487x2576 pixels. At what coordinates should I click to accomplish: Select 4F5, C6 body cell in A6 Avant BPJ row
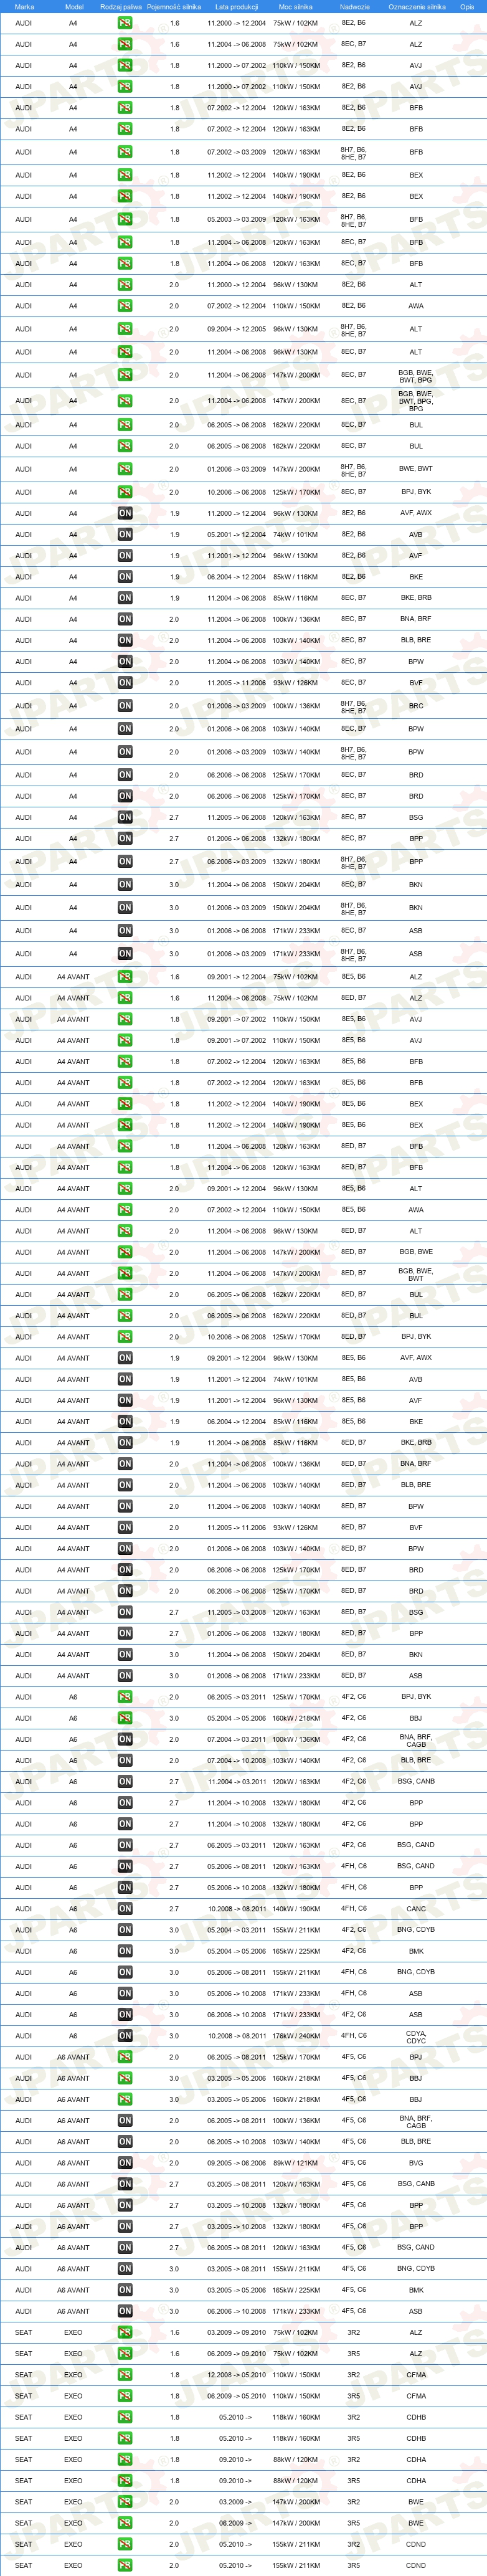tap(354, 2057)
